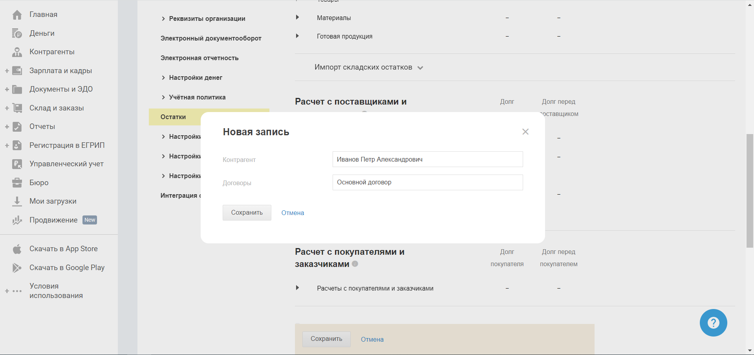Open Электронный документооборот settings section

tap(211, 38)
